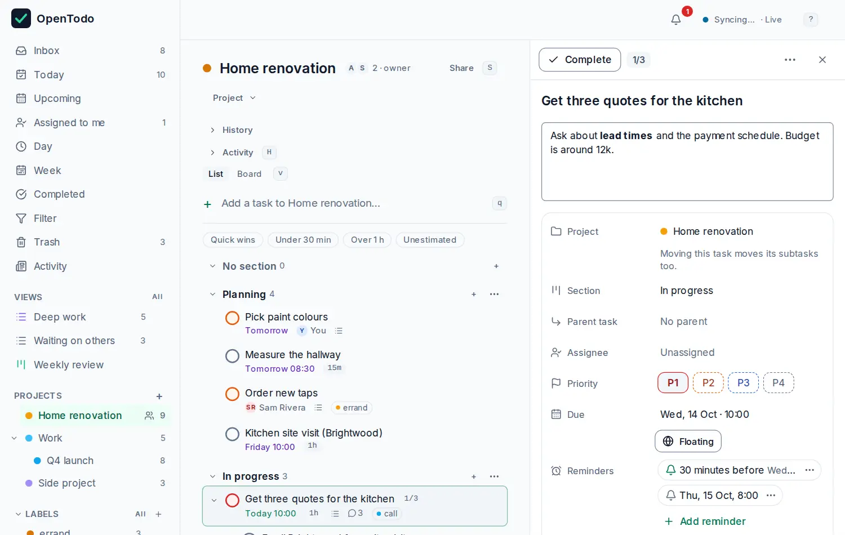This screenshot has width=845, height=535.
Task: Click the plus icon next to LABELS
Action: pyautogui.click(x=158, y=514)
